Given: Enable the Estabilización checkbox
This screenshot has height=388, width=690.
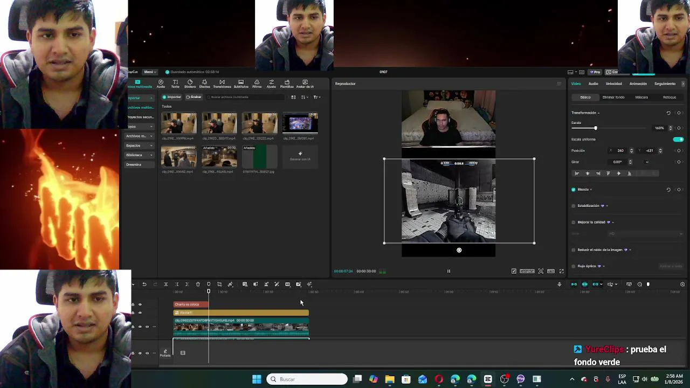Looking at the screenshot, I should [573, 206].
